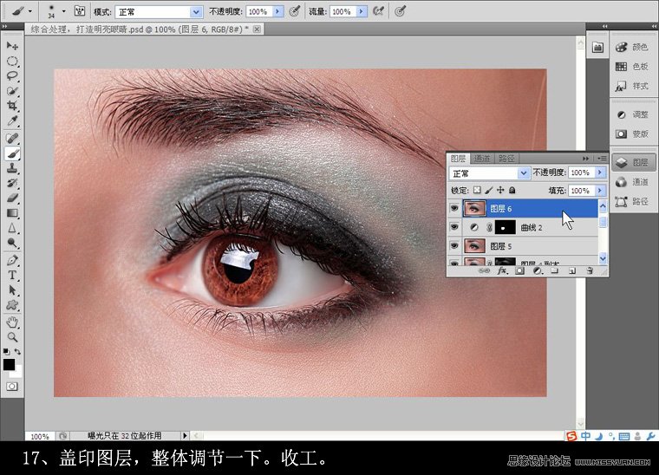This screenshot has width=659, height=475.
Task: Expand the 填充 fill percentage slider arrow
Action: tap(598, 191)
